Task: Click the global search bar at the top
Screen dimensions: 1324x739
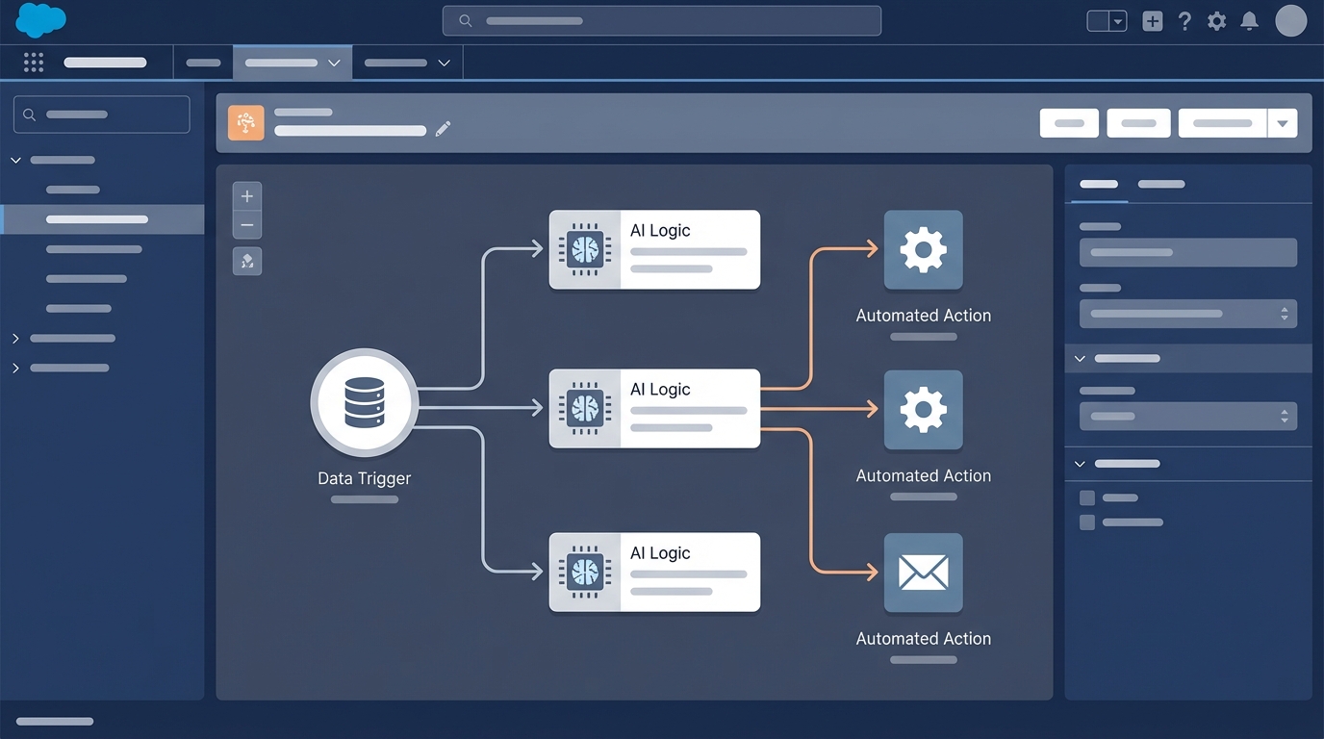Action: pos(662,20)
